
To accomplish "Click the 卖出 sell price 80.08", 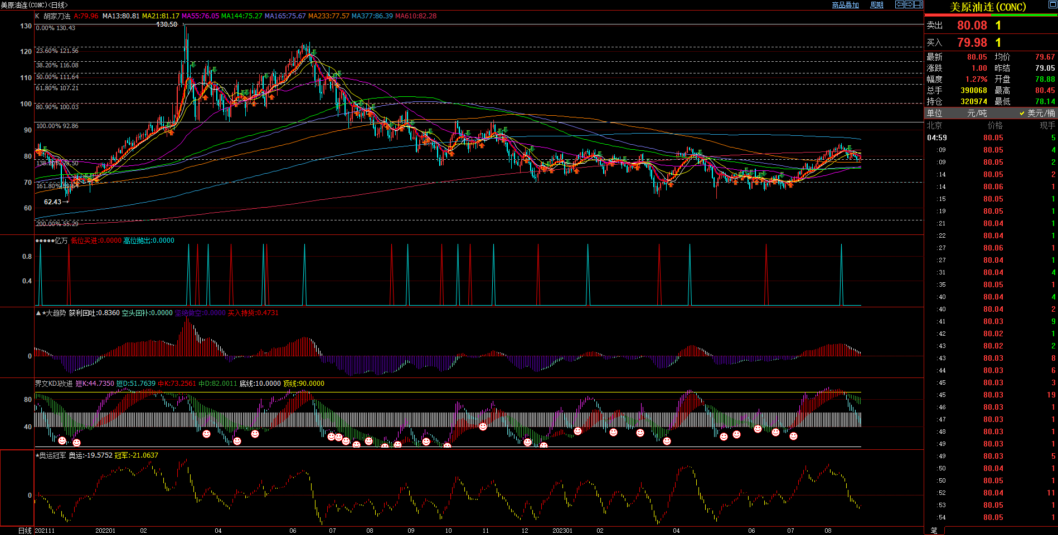I will click(972, 26).
